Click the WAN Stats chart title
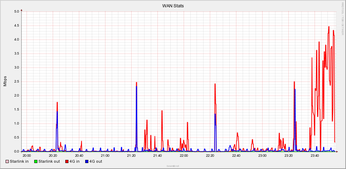The image size is (346, 169). click(x=173, y=6)
